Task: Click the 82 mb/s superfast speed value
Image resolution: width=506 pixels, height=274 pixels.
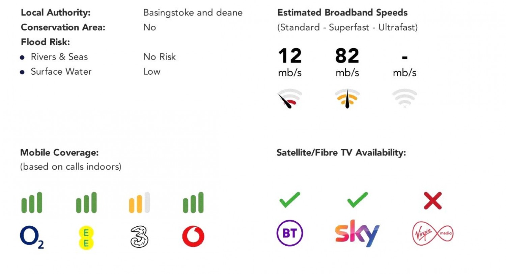Action: 347,56
